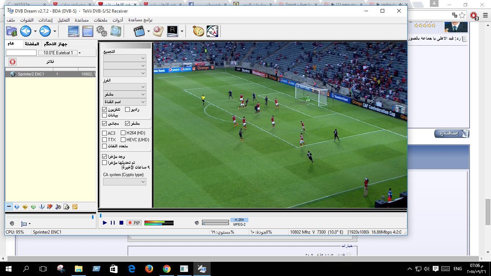Expand the clapperboard recording dropdown arrow
The width and height of the screenshot is (491, 276).
point(148,31)
